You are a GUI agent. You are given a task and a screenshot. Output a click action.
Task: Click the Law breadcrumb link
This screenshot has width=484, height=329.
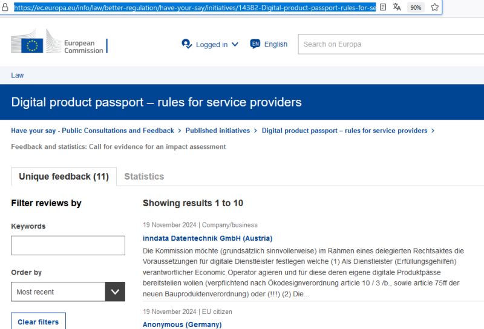point(18,76)
